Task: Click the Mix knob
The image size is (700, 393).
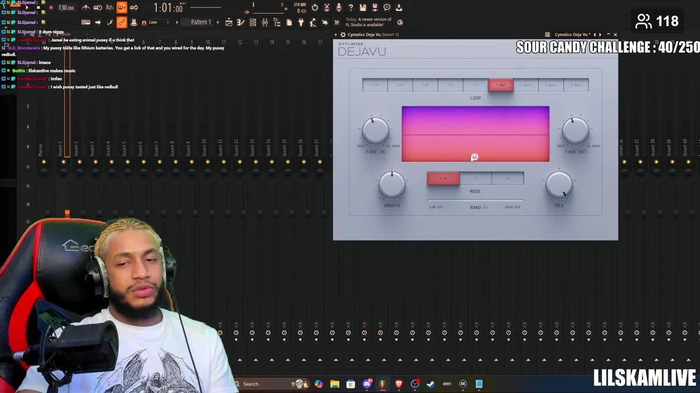Action: [559, 186]
